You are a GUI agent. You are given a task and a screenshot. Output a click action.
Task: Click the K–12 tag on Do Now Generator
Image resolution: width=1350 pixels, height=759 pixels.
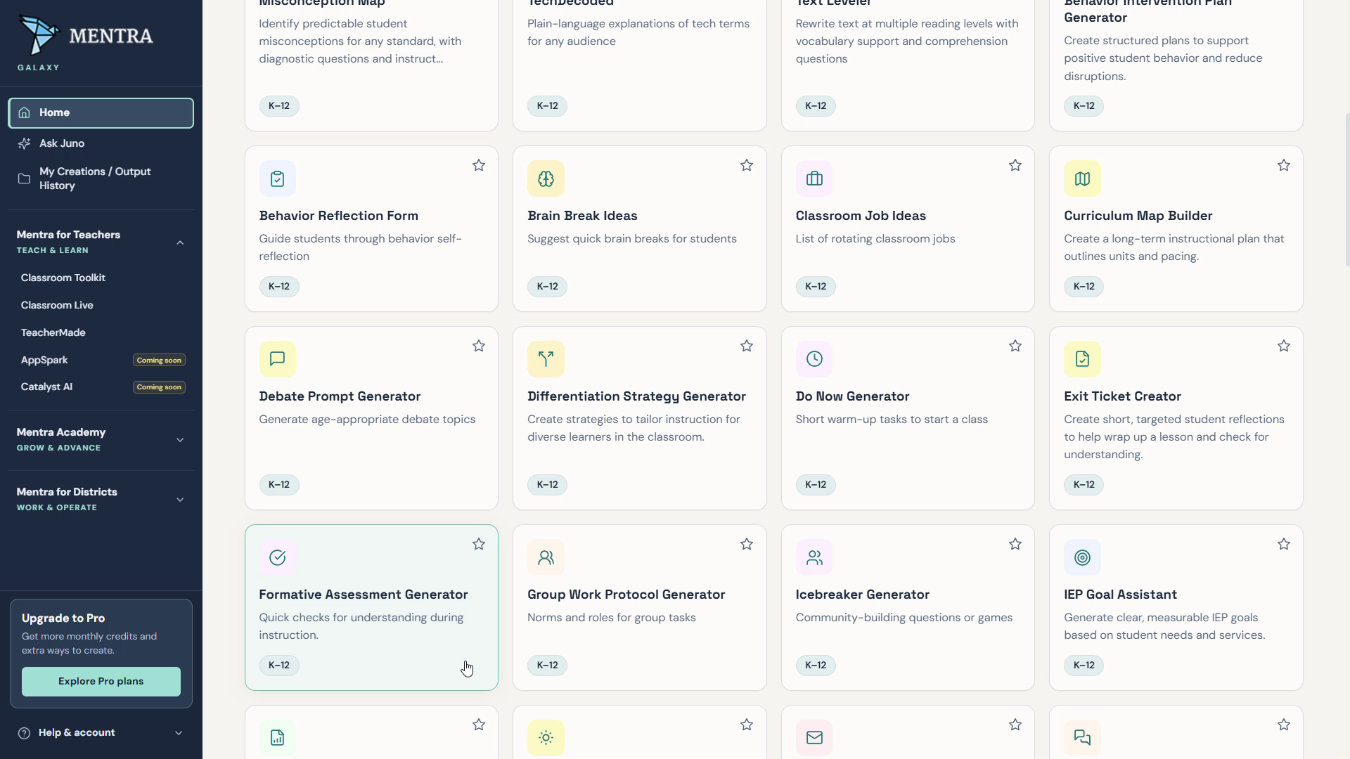816,485
